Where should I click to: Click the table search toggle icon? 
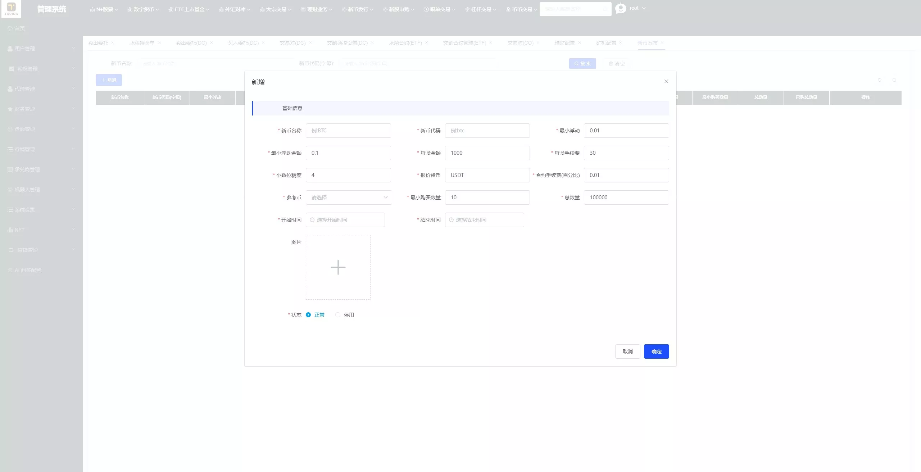coord(894,80)
